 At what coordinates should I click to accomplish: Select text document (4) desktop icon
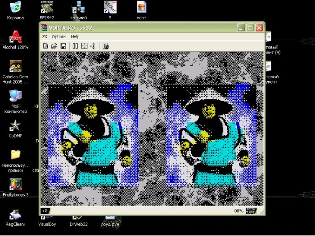coord(273,43)
